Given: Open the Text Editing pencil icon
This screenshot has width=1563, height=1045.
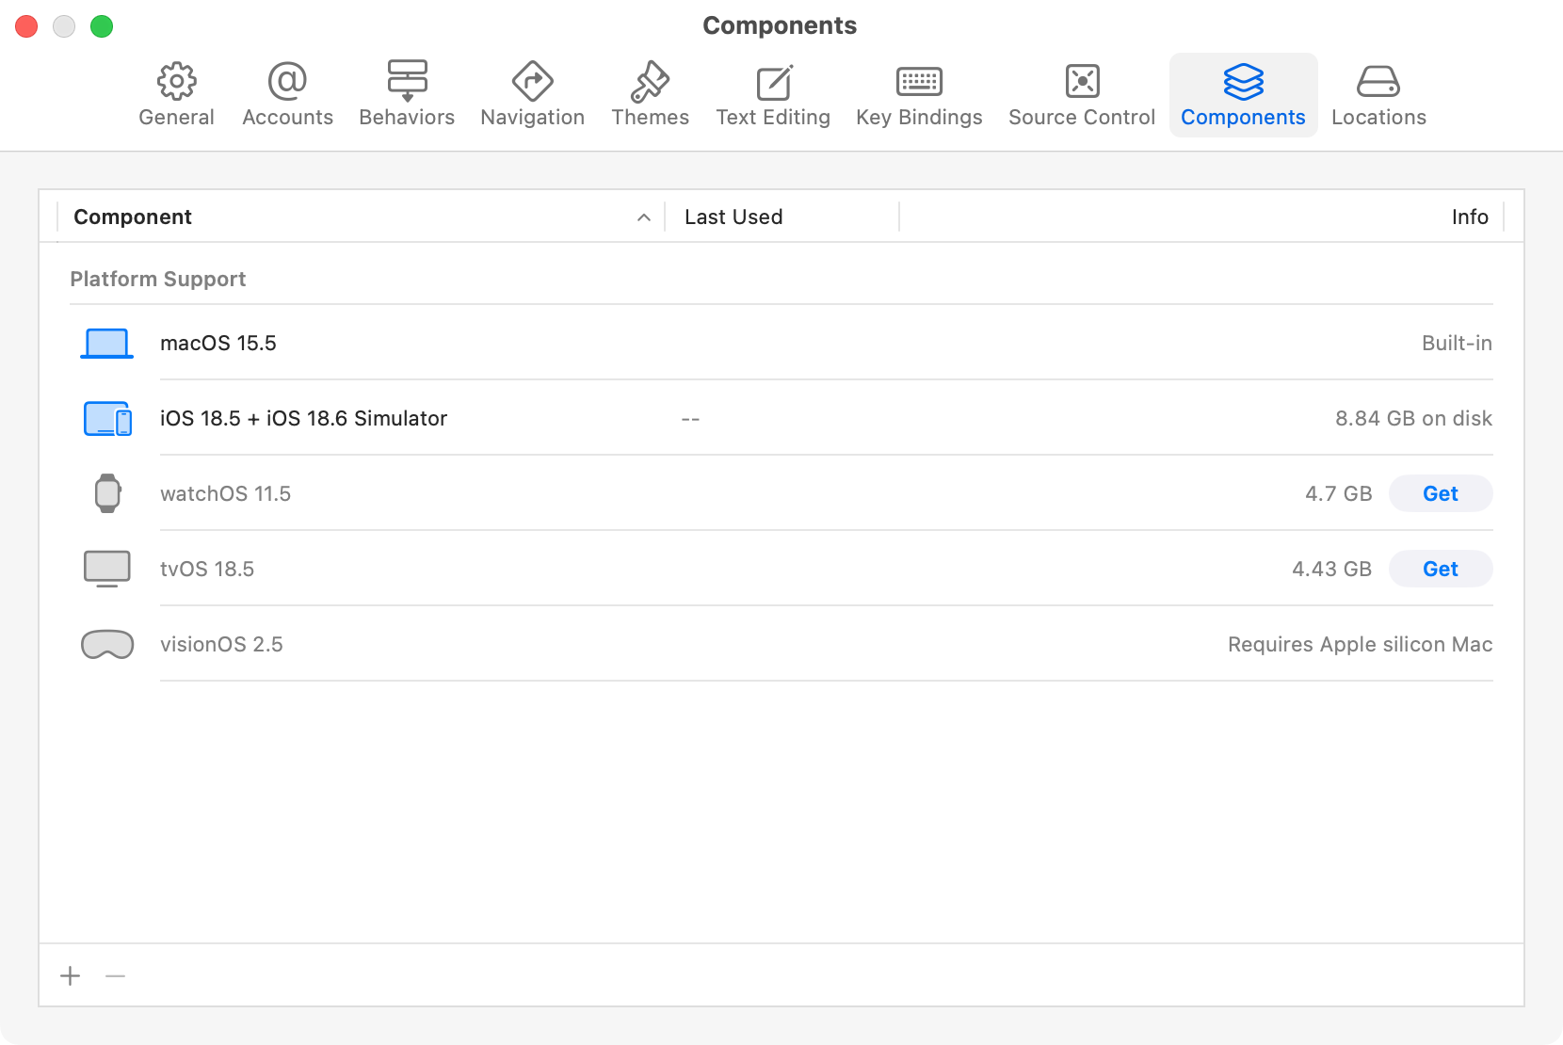Looking at the screenshot, I should 774,82.
